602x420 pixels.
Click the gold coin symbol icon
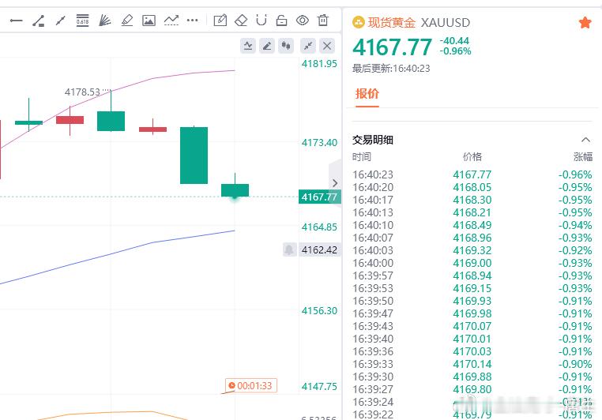click(x=358, y=22)
